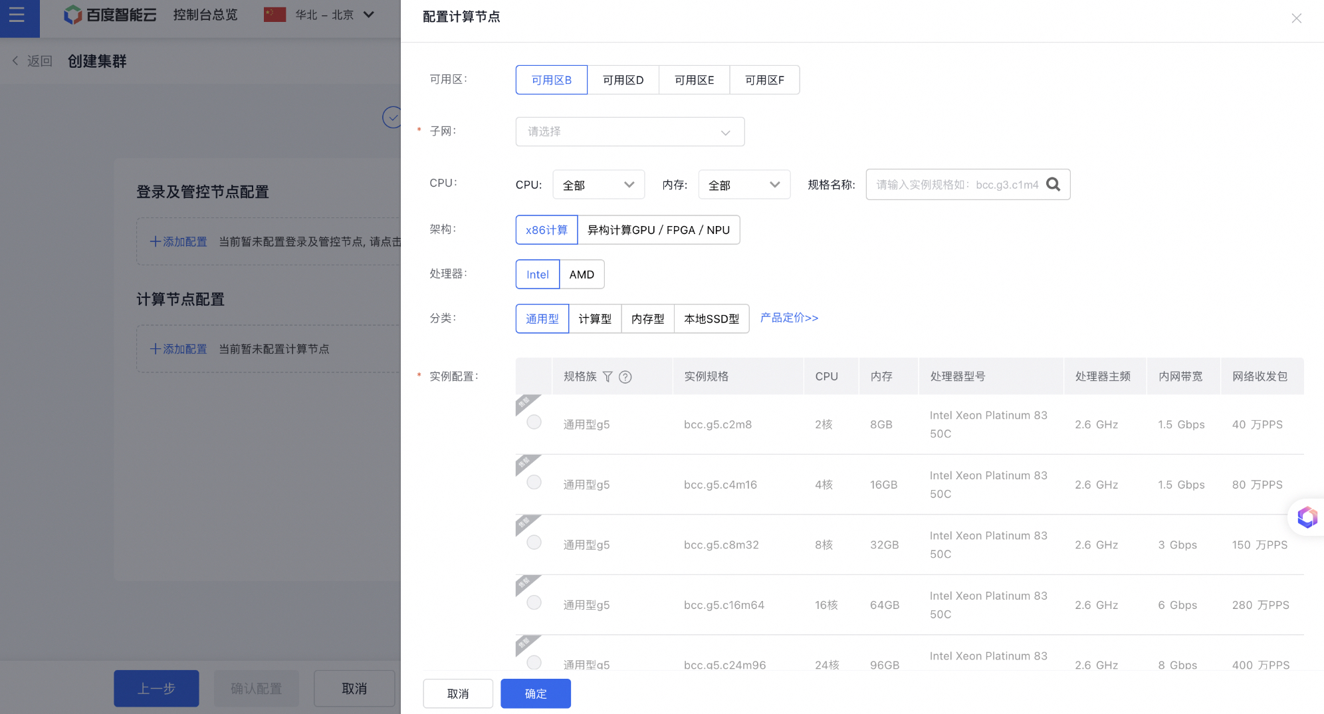Viewport: 1324px width, 714px height.
Task: Select 可用区F zone tab
Action: pyautogui.click(x=764, y=80)
